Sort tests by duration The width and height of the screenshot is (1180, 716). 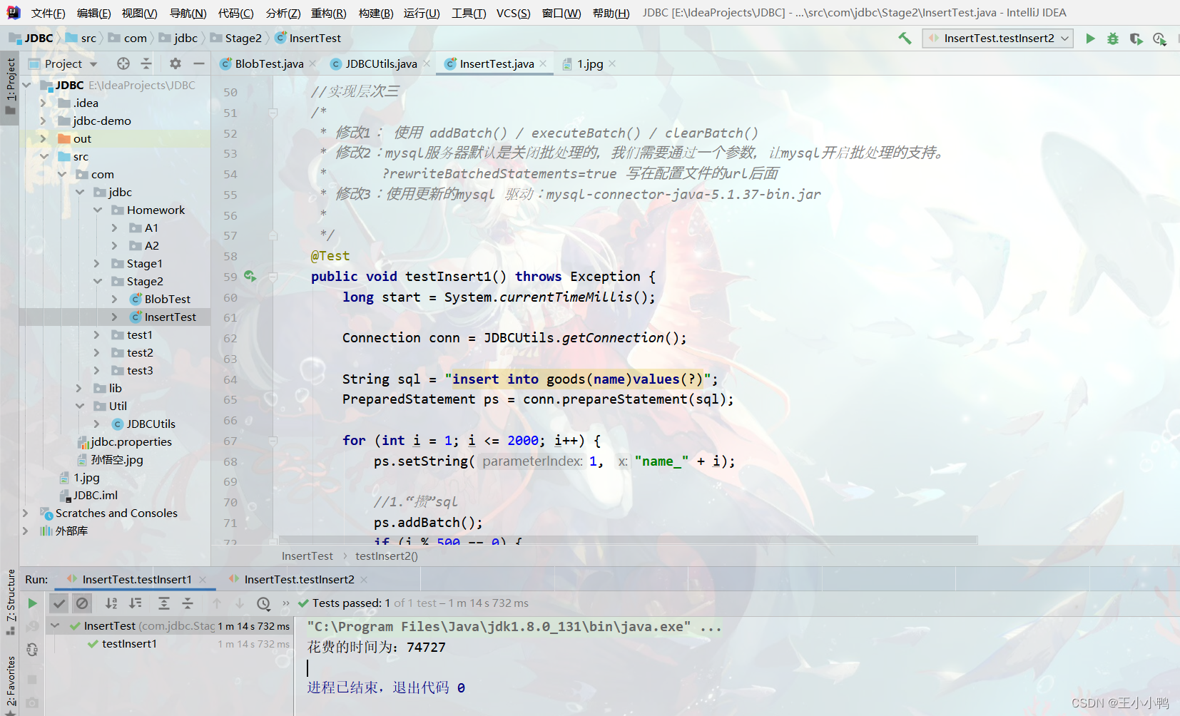(x=135, y=603)
